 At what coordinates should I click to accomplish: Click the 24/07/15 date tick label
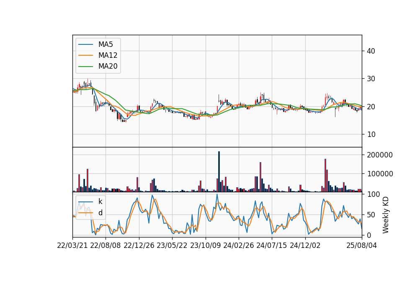tap(272, 245)
